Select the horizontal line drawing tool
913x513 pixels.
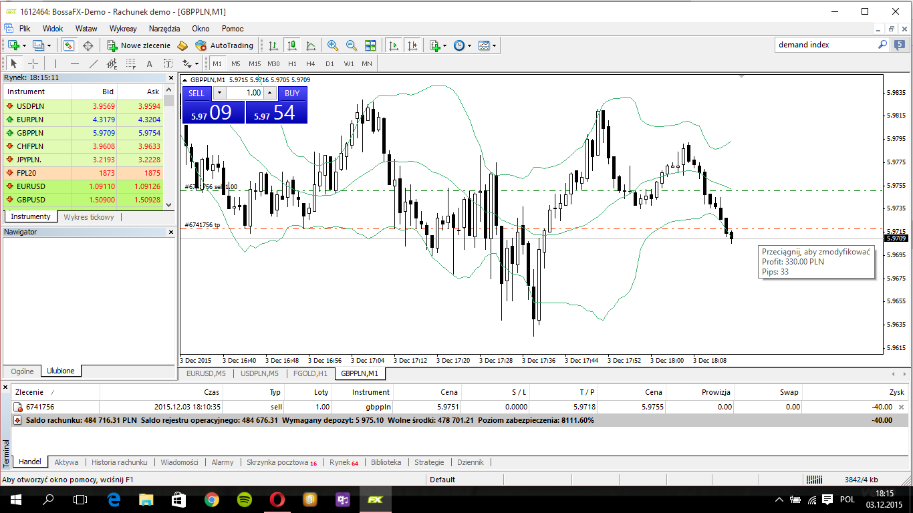tap(74, 63)
